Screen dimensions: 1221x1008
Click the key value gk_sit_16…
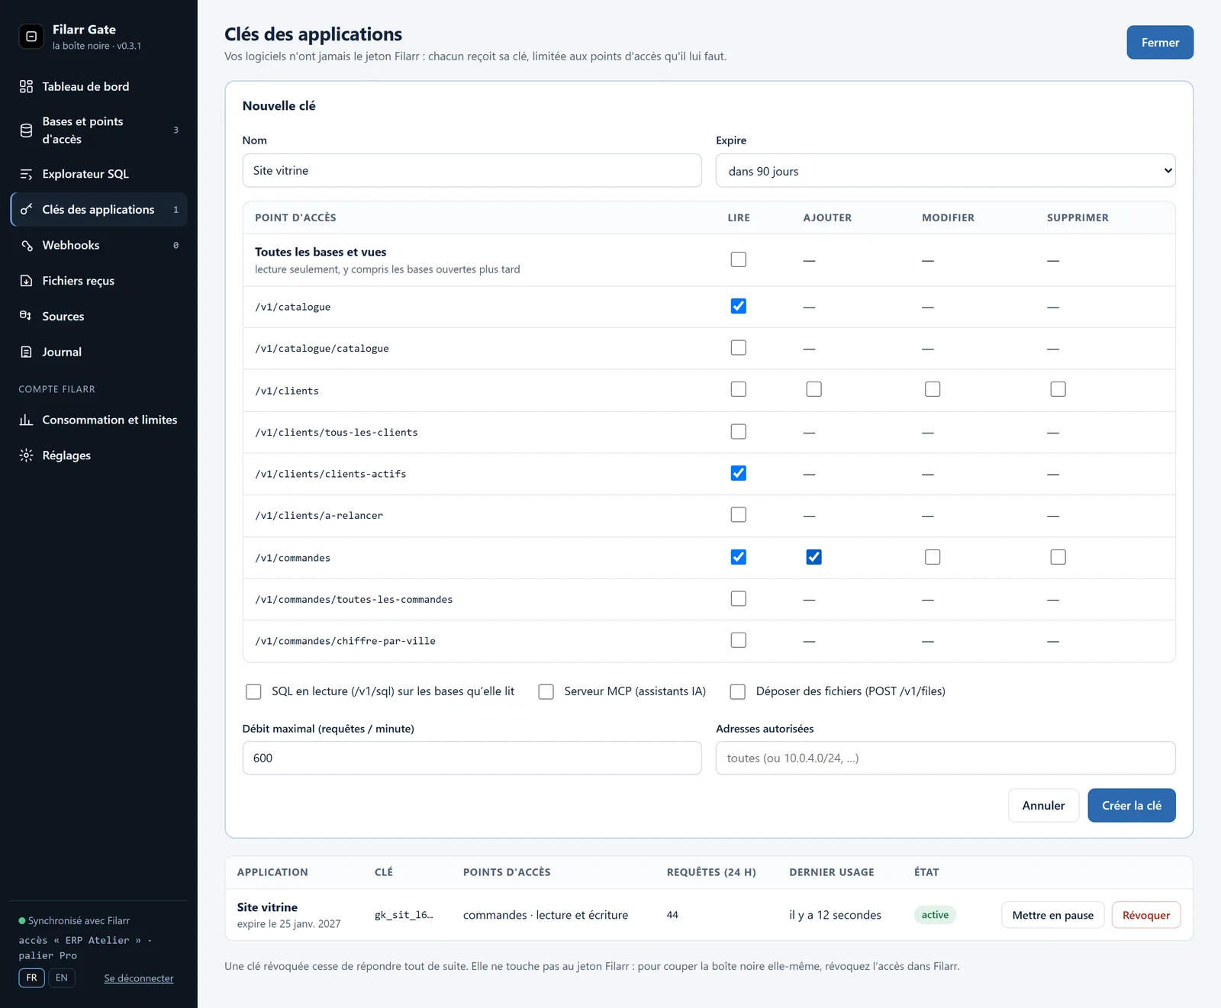[x=404, y=915]
